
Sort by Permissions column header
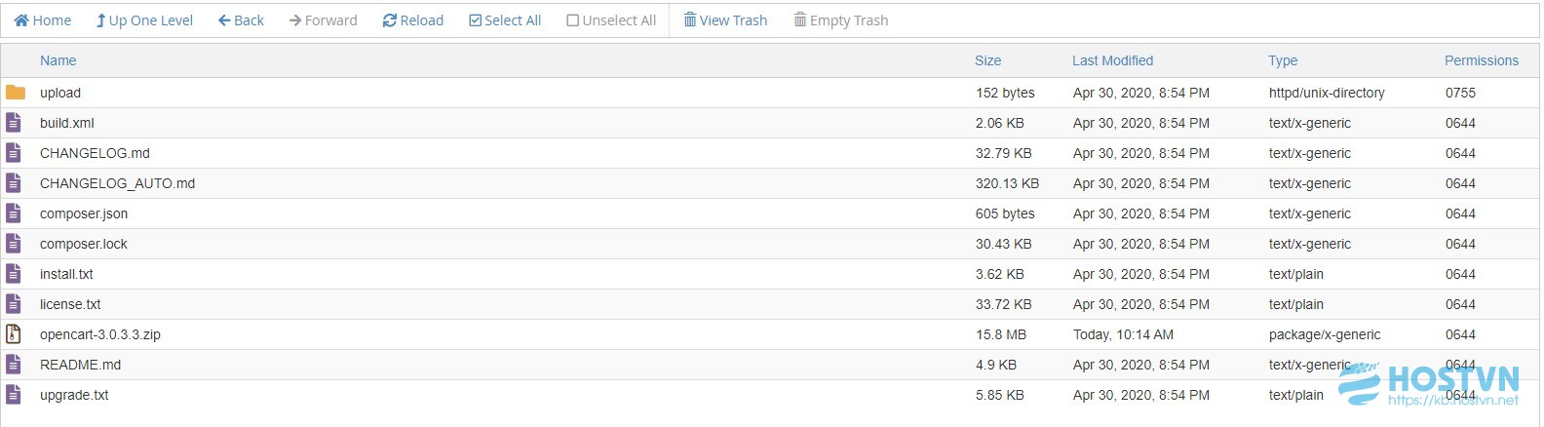1482,60
